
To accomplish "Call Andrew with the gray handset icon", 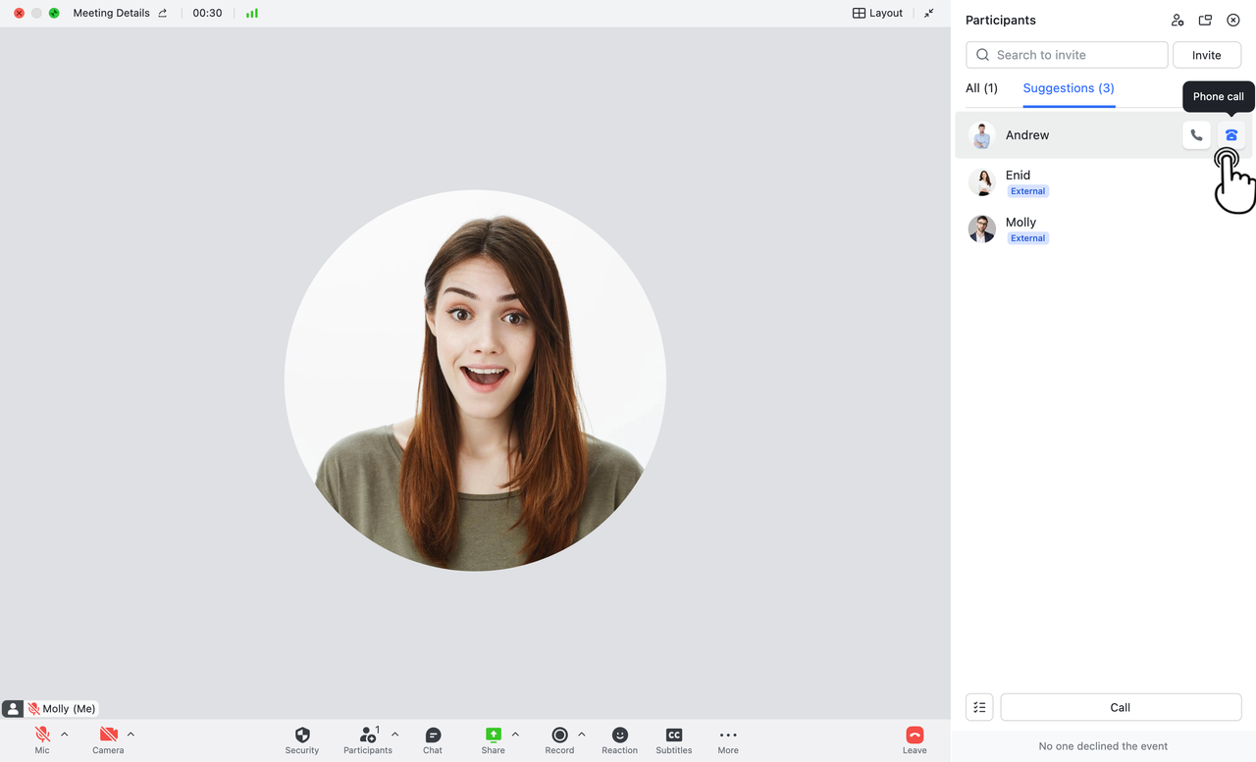I will pyautogui.click(x=1196, y=135).
